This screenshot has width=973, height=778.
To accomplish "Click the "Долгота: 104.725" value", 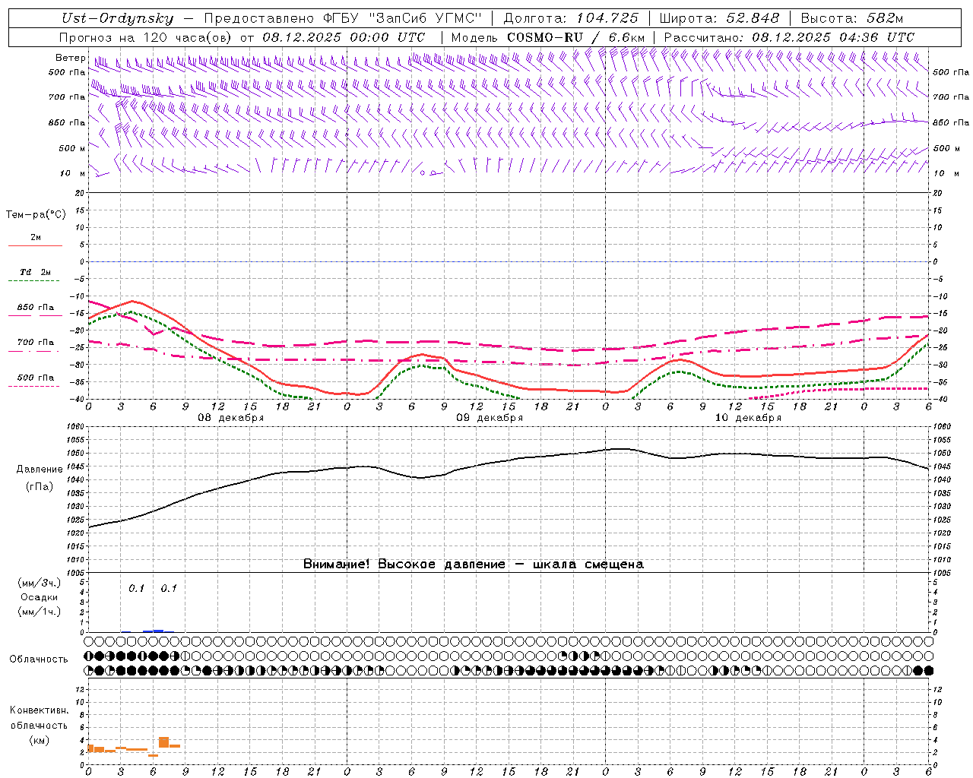I will (571, 19).
